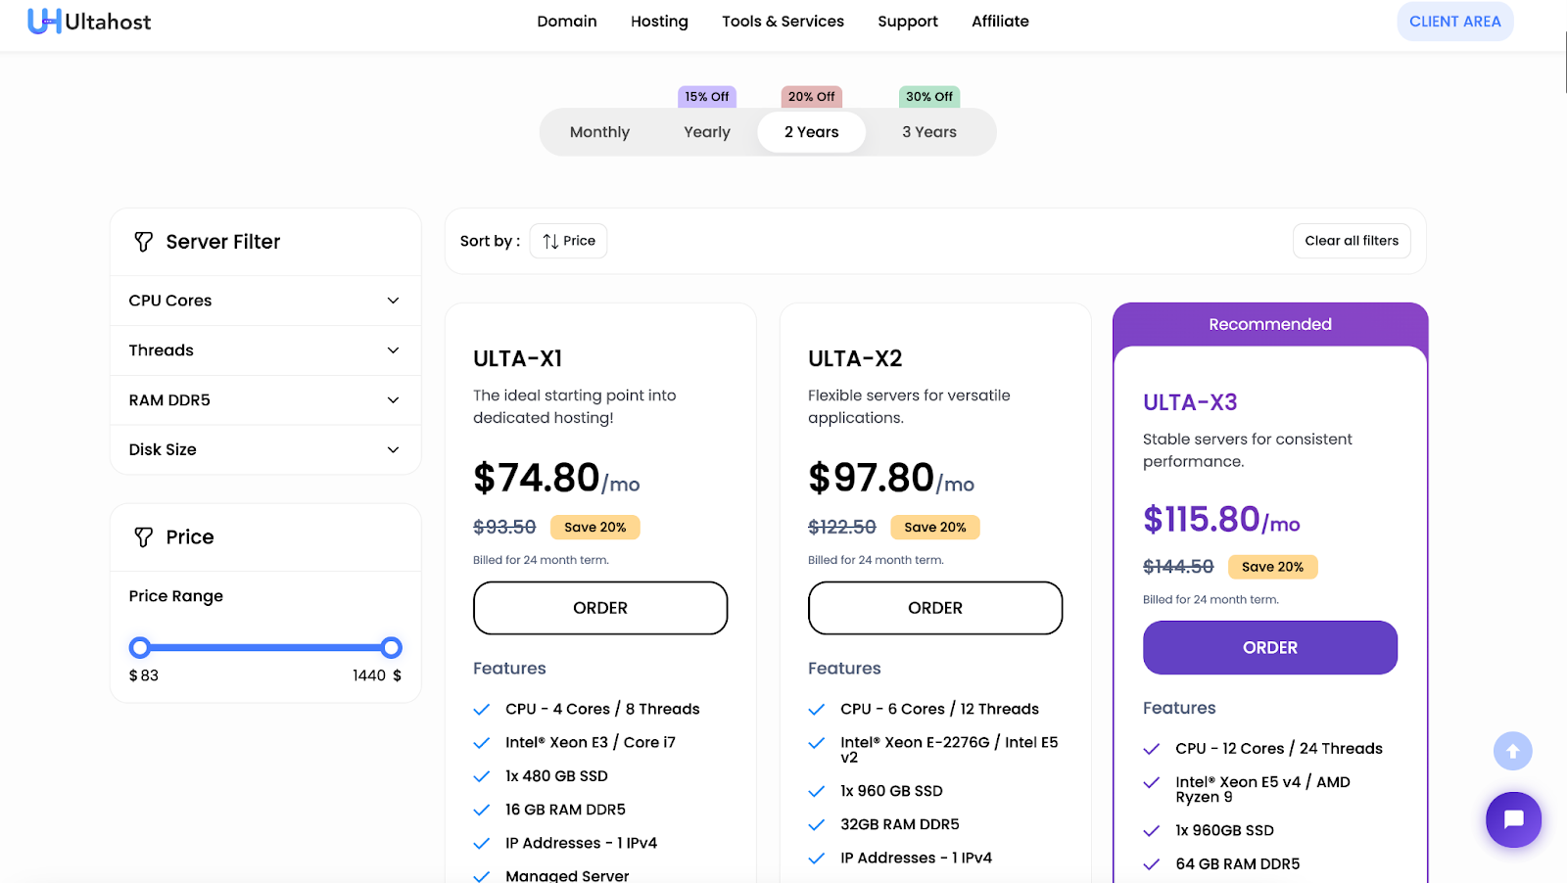Select the 2 Years billing tab

tap(812, 132)
